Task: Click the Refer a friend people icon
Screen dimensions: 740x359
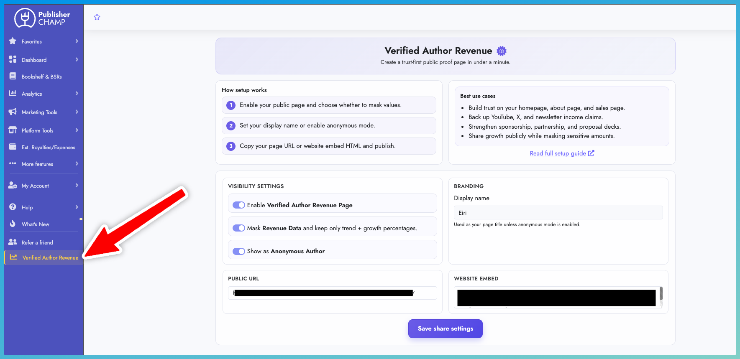Action: pos(13,242)
